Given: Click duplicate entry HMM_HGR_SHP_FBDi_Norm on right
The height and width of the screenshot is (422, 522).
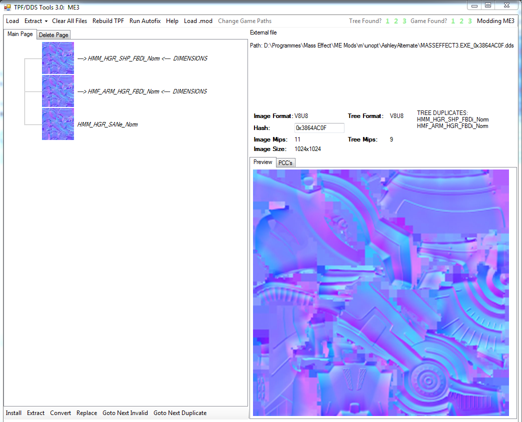Looking at the screenshot, I should (453, 119).
